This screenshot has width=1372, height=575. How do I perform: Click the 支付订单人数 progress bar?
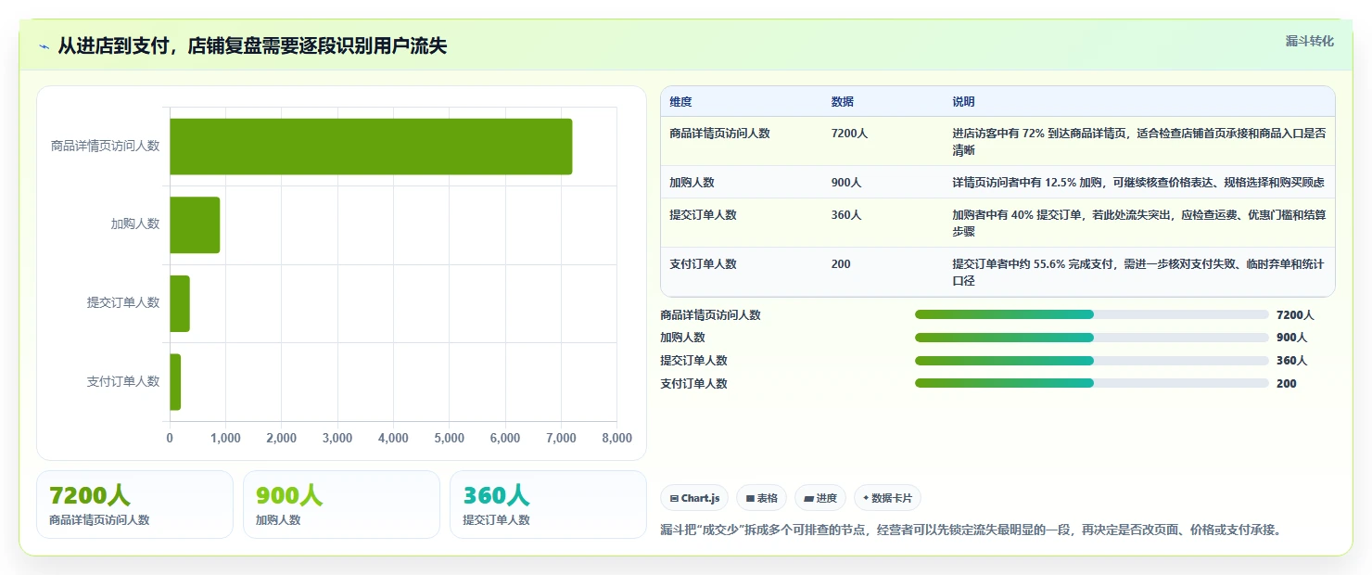1091,383
